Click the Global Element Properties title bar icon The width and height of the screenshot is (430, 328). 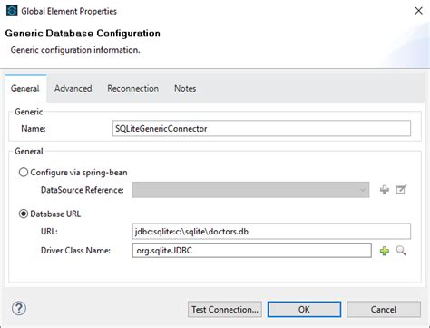[x=12, y=11]
